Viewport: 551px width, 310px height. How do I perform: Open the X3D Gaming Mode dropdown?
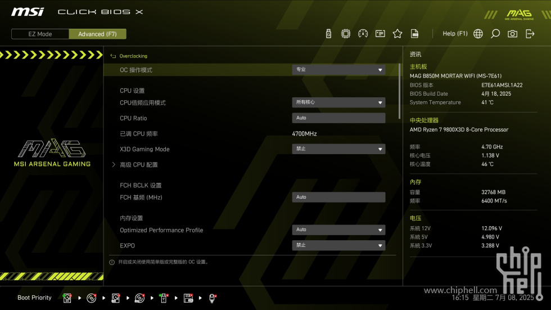click(x=338, y=149)
